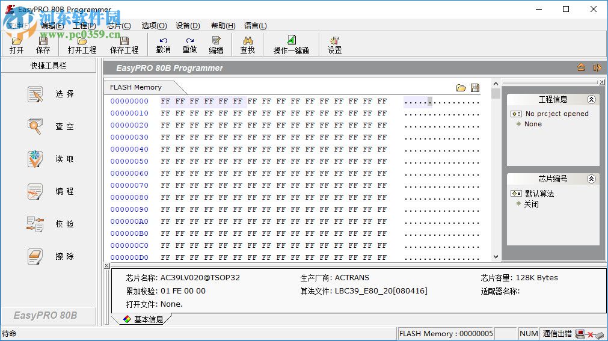Open the 帮助(H) menu
This screenshot has width=608, height=341.
pyautogui.click(x=223, y=26)
